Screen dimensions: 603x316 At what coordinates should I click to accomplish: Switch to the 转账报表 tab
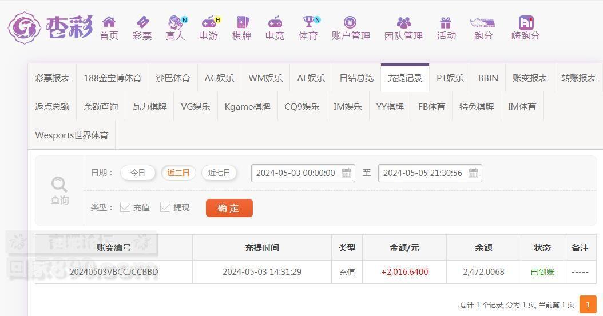click(x=578, y=78)
